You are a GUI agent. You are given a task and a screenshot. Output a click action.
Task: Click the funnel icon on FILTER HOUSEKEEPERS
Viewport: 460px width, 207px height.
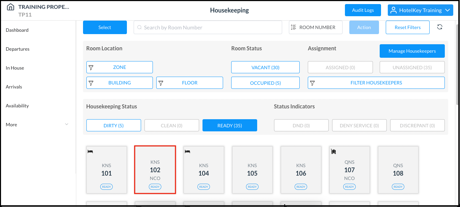[313, 83]
